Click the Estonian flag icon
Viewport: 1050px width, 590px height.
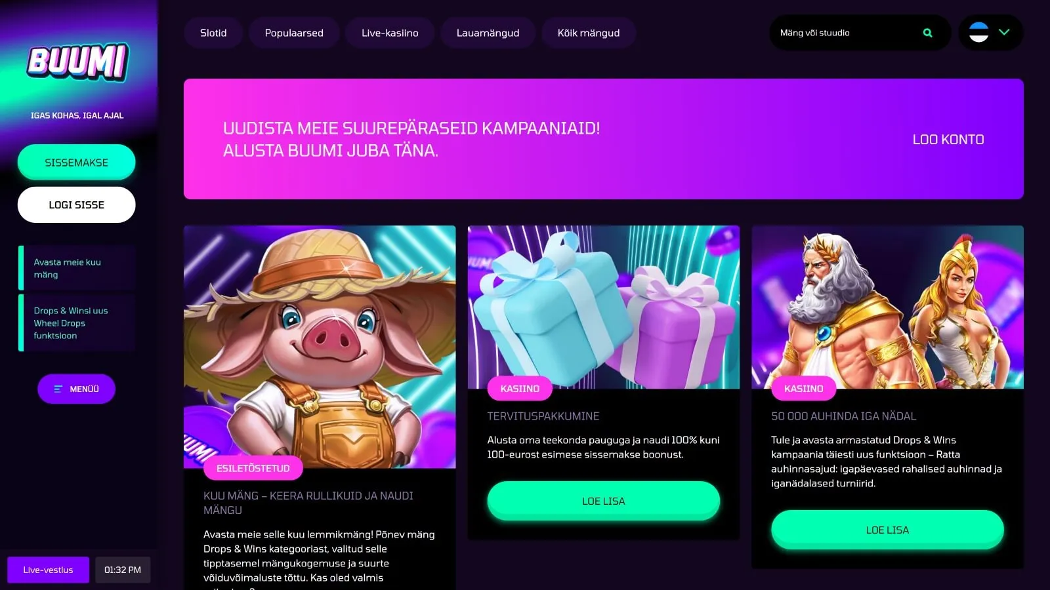point(978,32)
